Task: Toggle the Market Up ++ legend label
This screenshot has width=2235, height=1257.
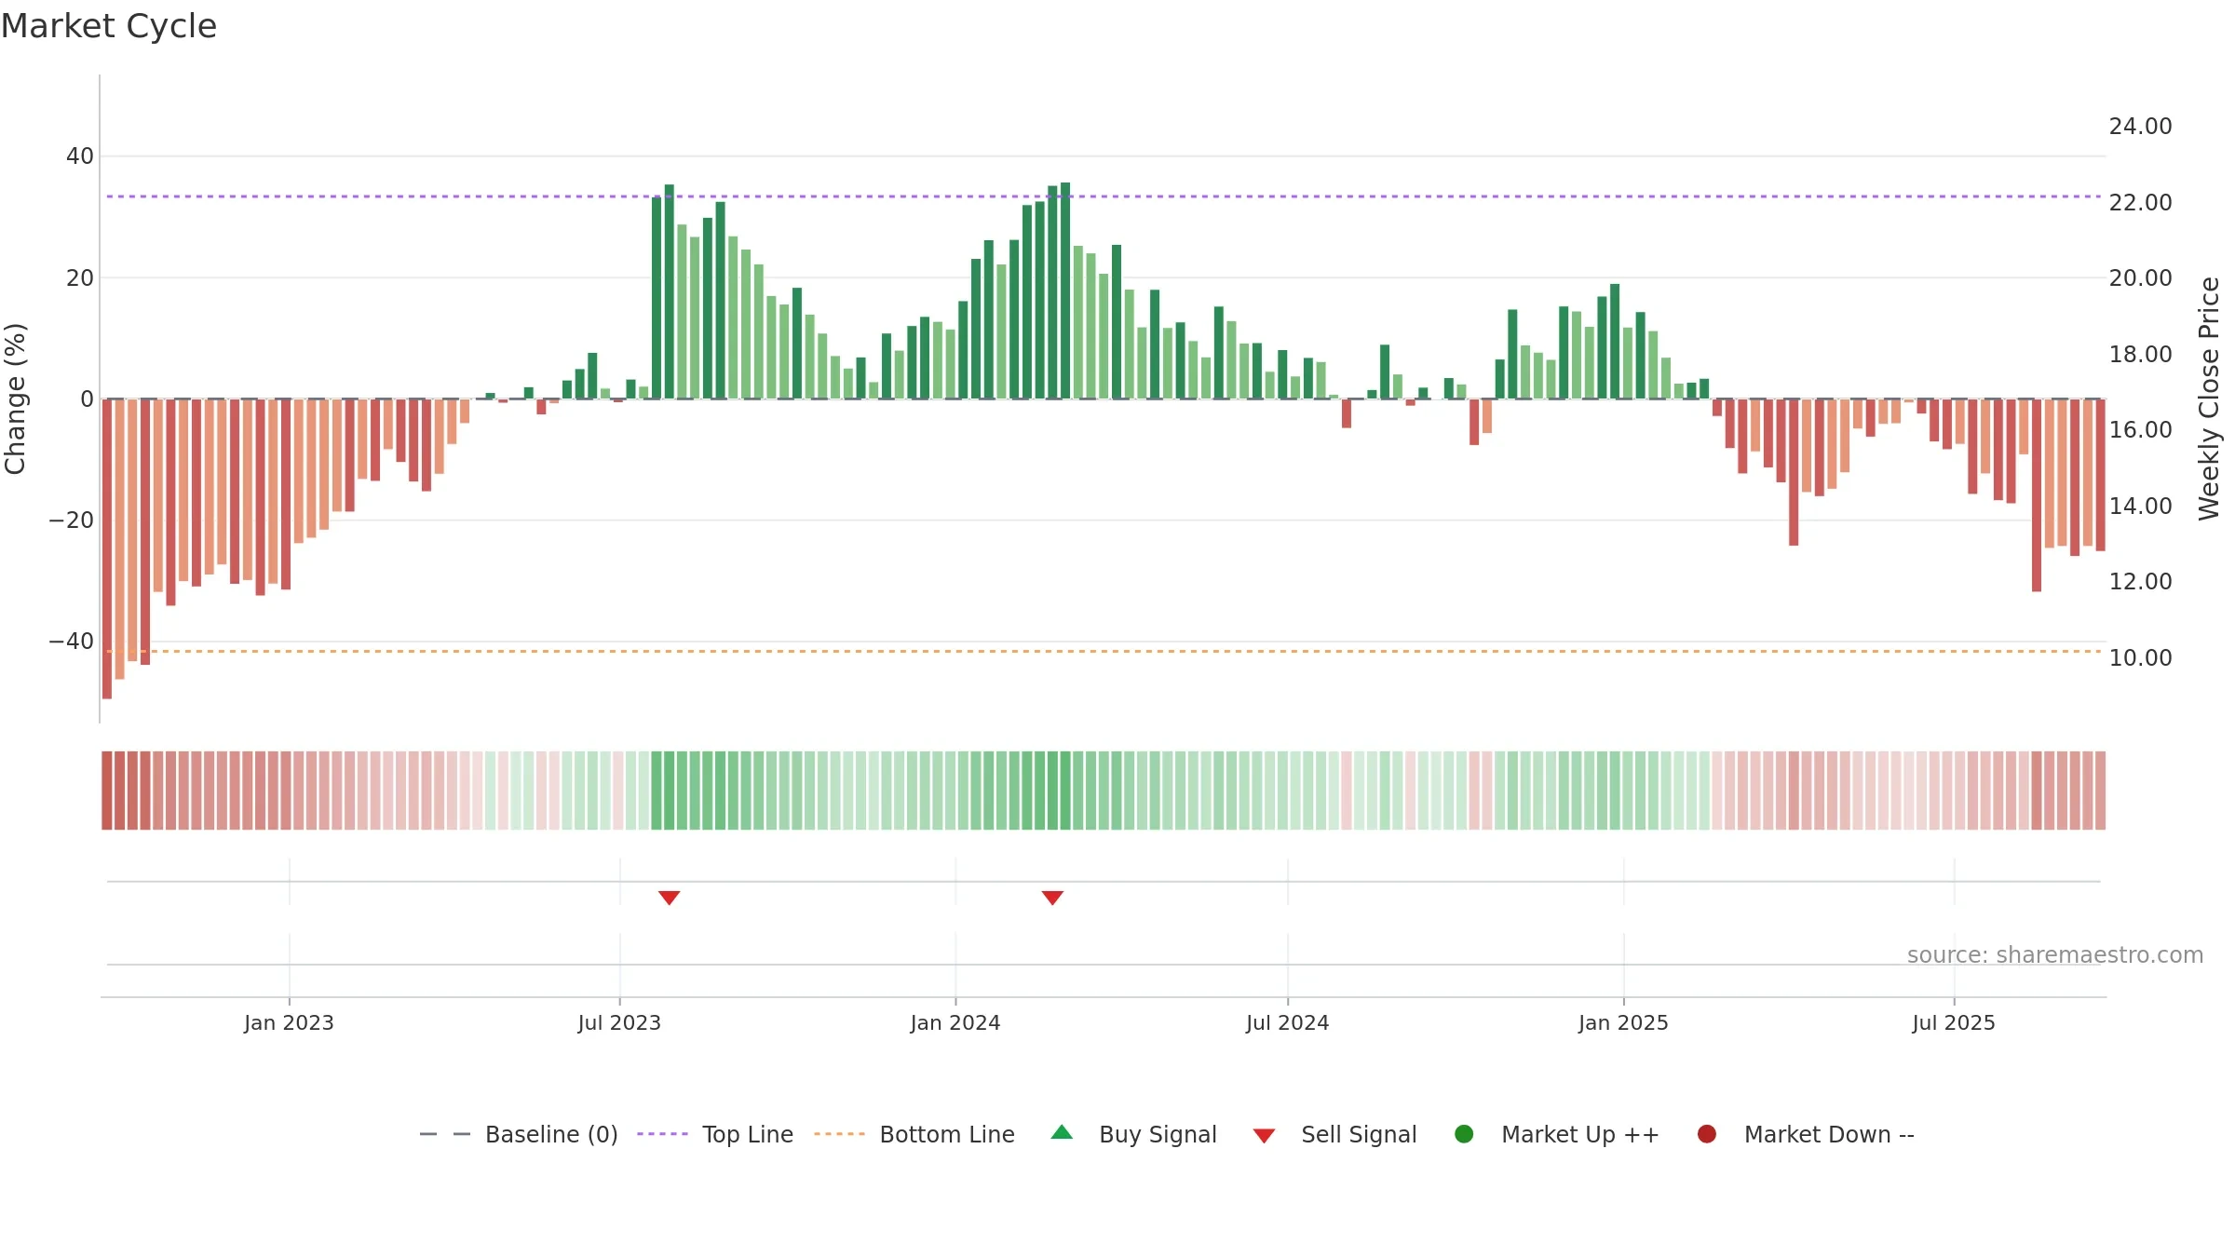Action: coord(1580,1134)
